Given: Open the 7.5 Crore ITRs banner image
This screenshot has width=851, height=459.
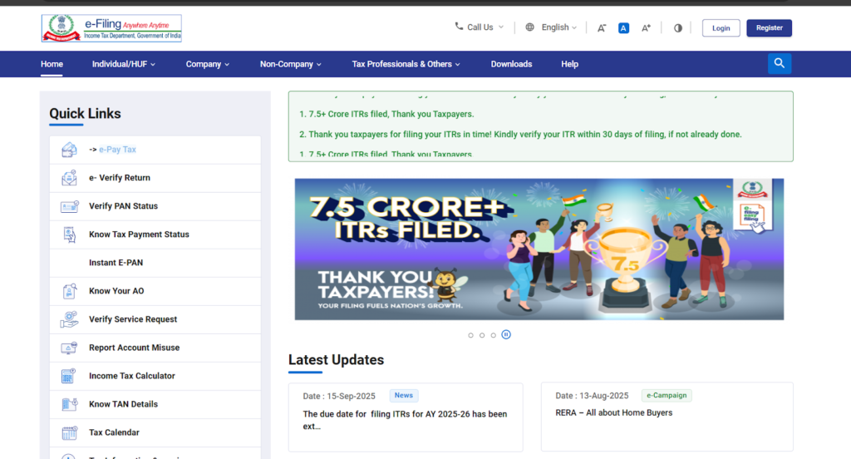Looking at the screenshot, I should pos(539,249).
